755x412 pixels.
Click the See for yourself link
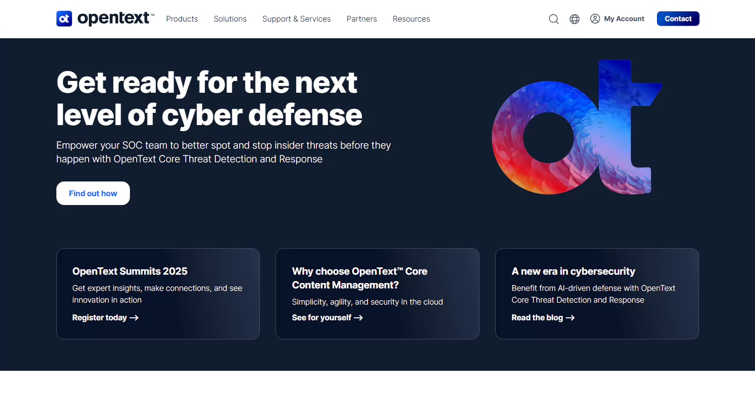coord(321,317)
